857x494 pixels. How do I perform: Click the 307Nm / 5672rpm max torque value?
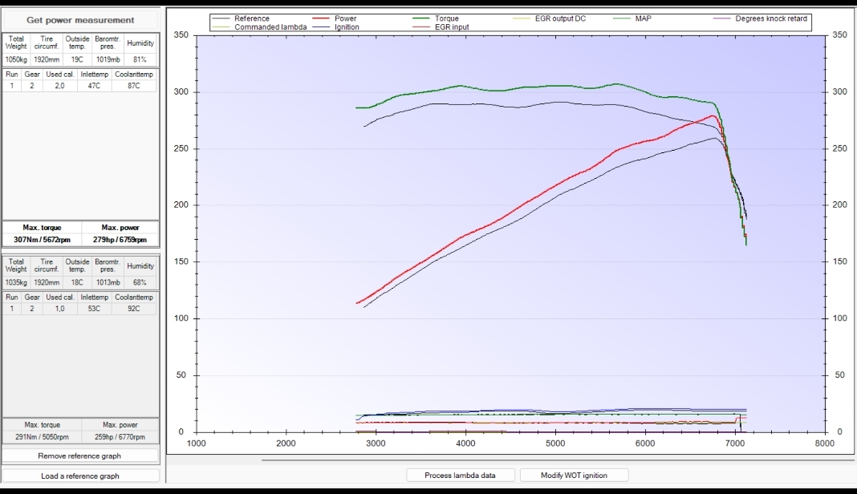(x=42, y=239)
